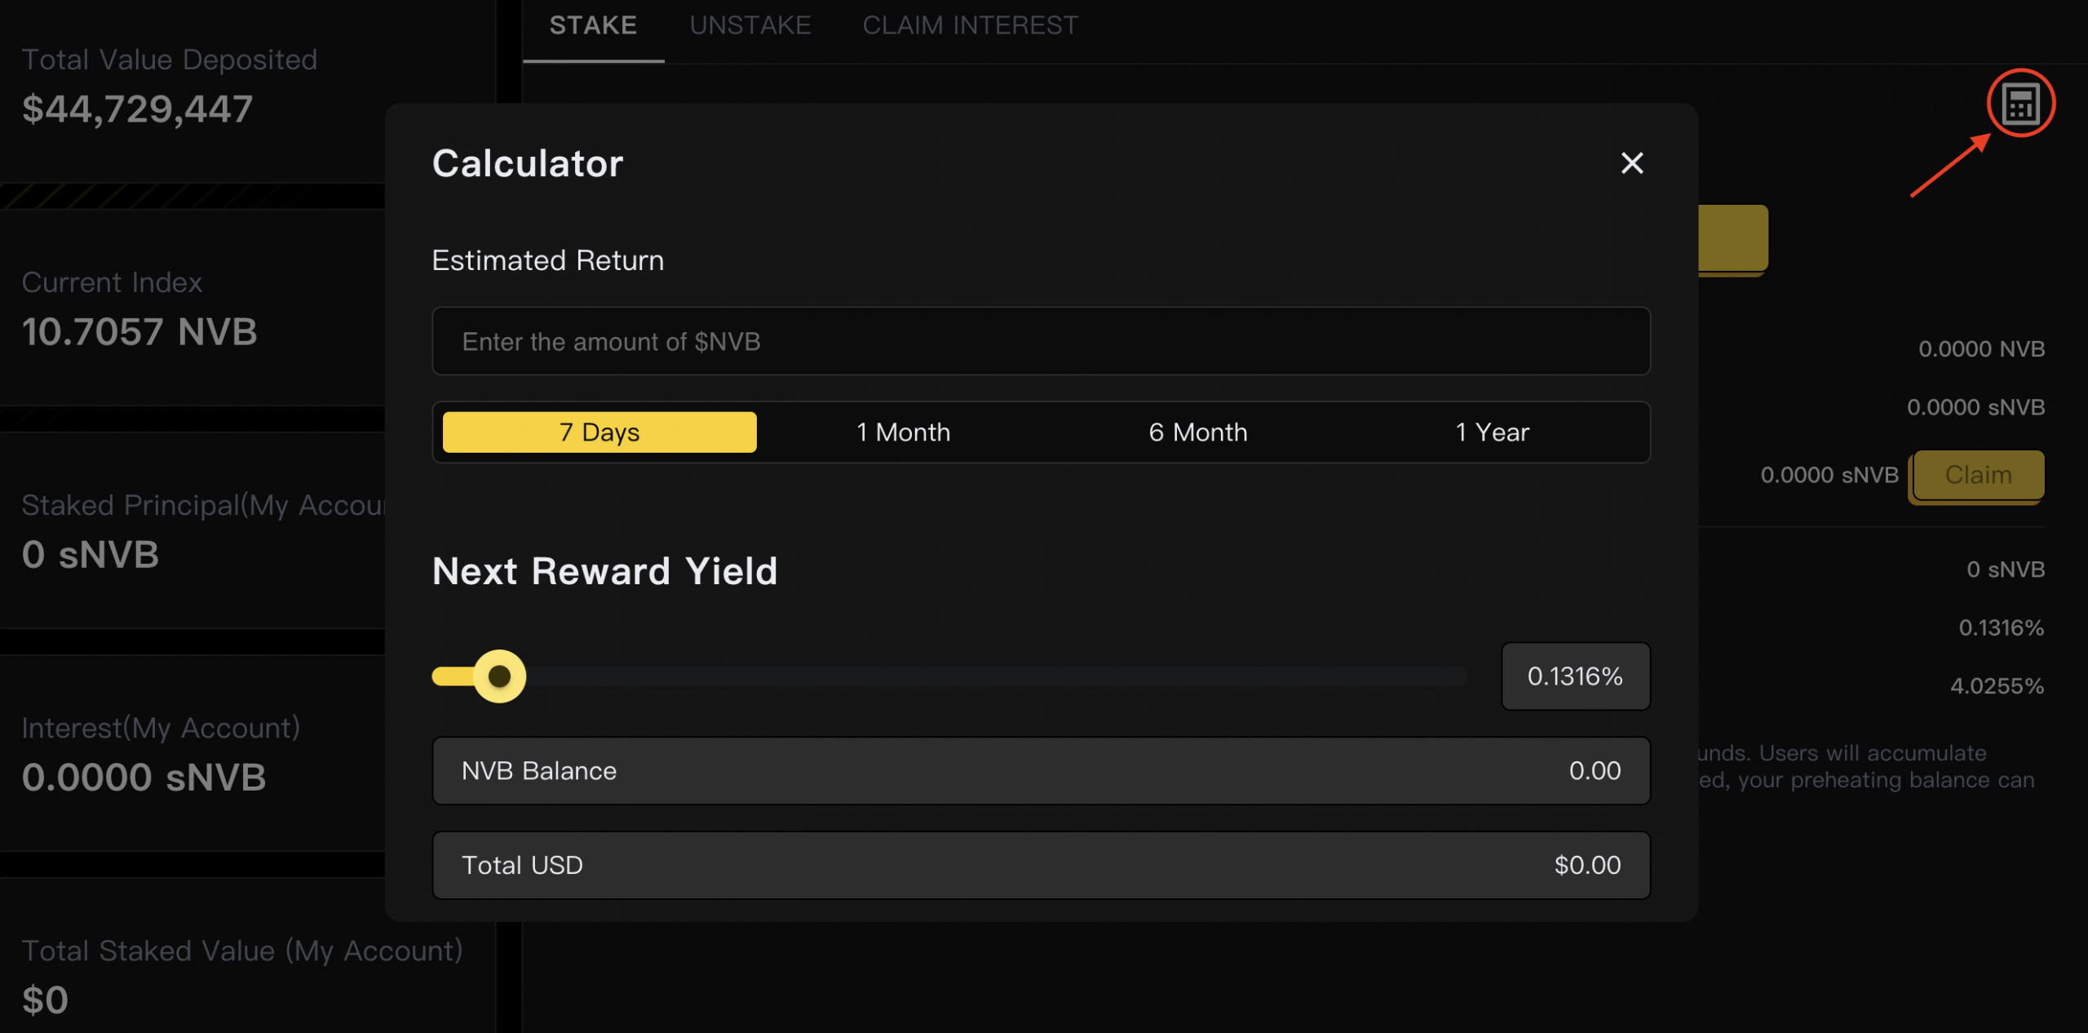The height and width of the screenshot is (1033, 2088).
Task: Click the Total USD result row
Action: 1041,865
